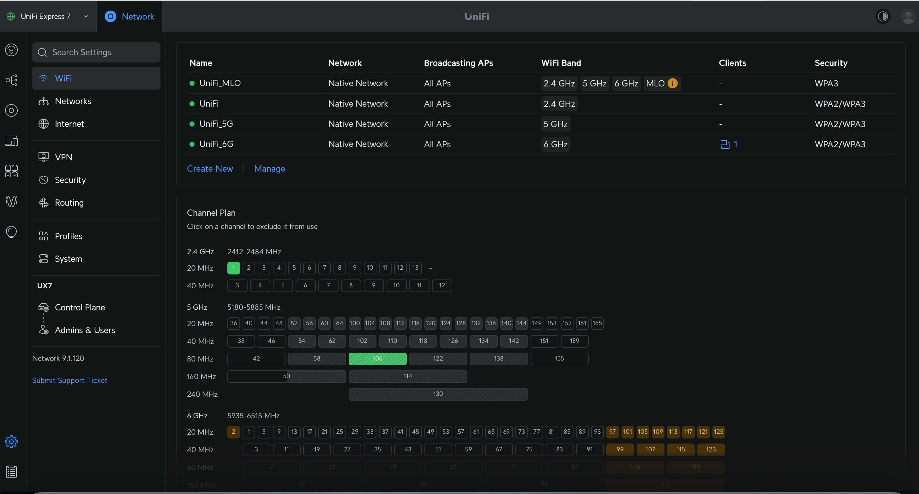Click the Manage link
Viewport: 919px width, 494px height.
(269, 168)
